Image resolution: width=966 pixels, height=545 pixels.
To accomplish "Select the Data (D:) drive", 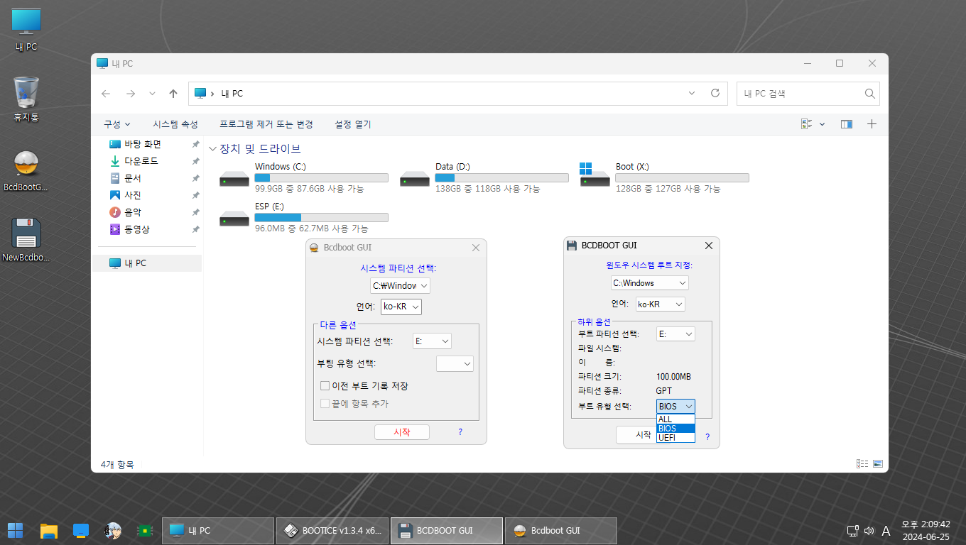I will click(484, 177).
